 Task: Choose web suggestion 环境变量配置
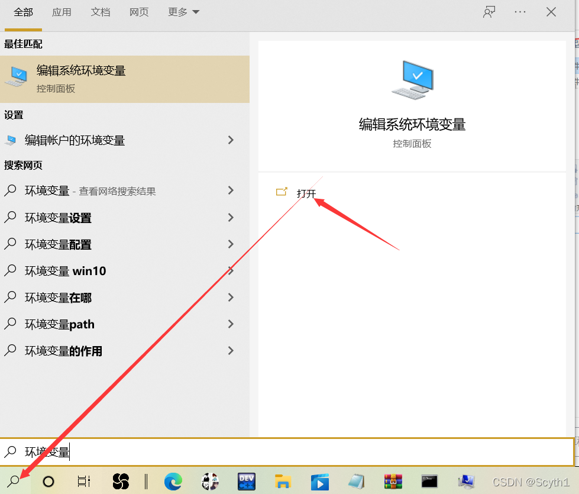coord(125,244)
